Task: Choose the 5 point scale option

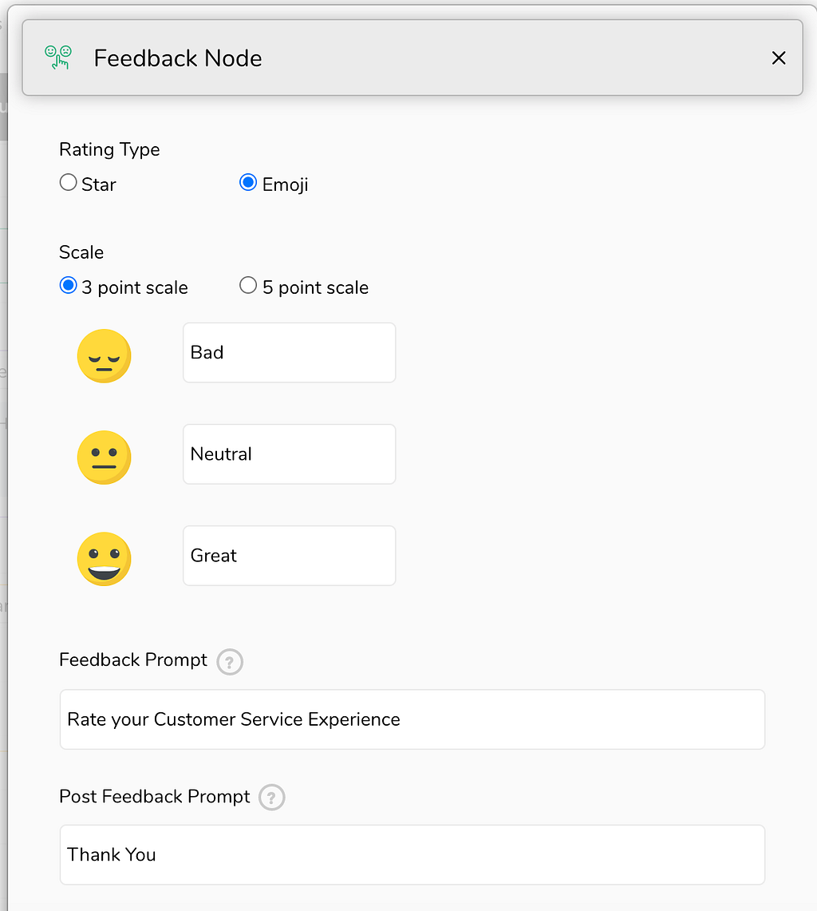Action: point(248,285)
